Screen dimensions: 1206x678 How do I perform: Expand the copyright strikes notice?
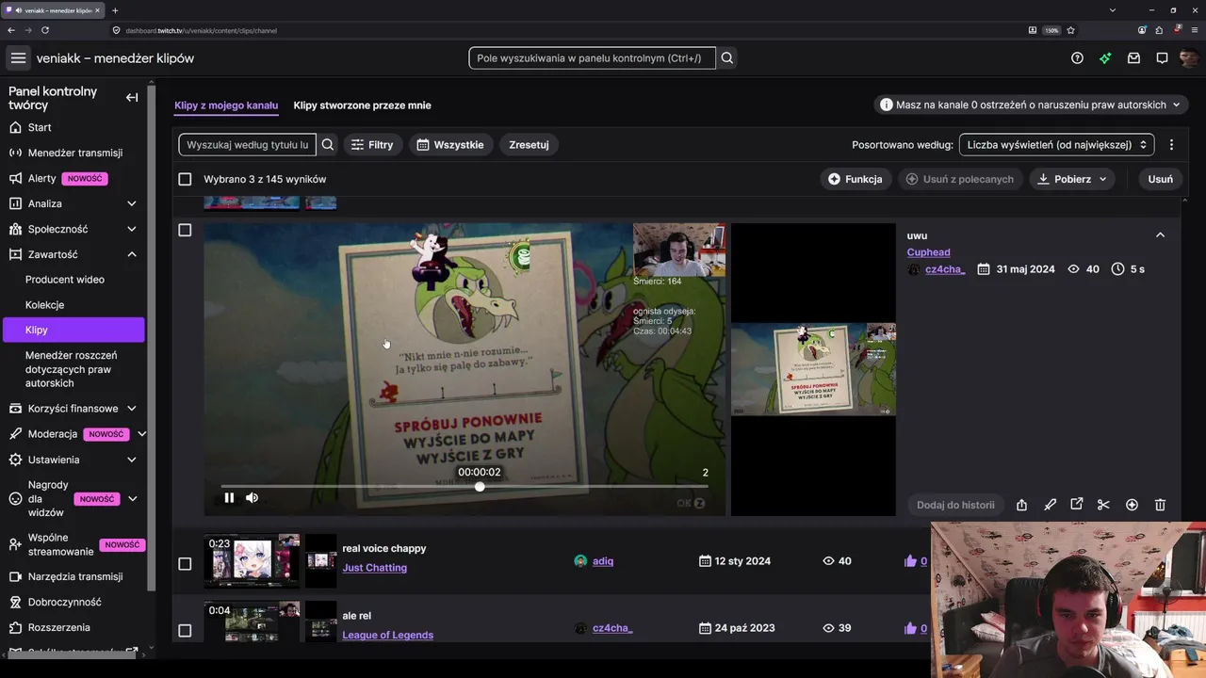(x=1031, y=105)
